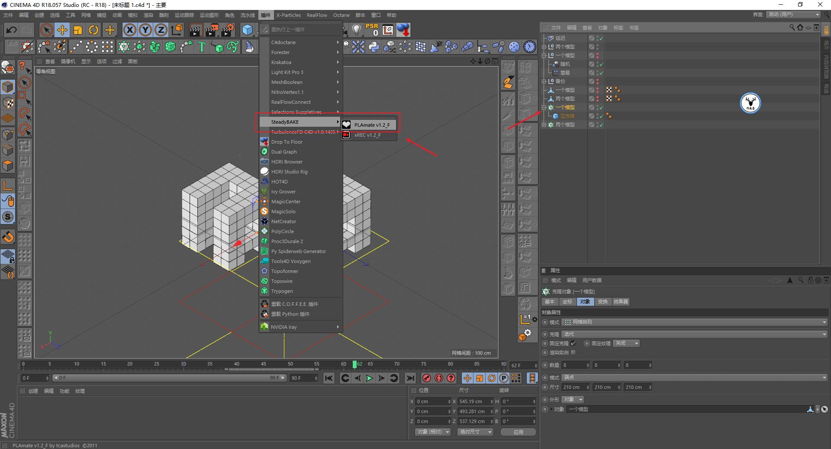Screen dimensions: 831x449
Task: Open the 固定纹理 关闭 dropdown
Action: pyautogui.click(x=626, y=343)
